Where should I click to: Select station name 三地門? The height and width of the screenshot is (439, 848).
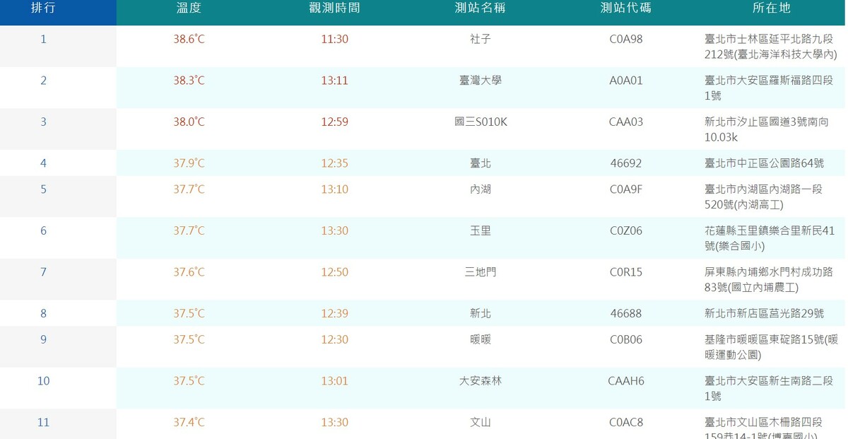pos(480,272)
